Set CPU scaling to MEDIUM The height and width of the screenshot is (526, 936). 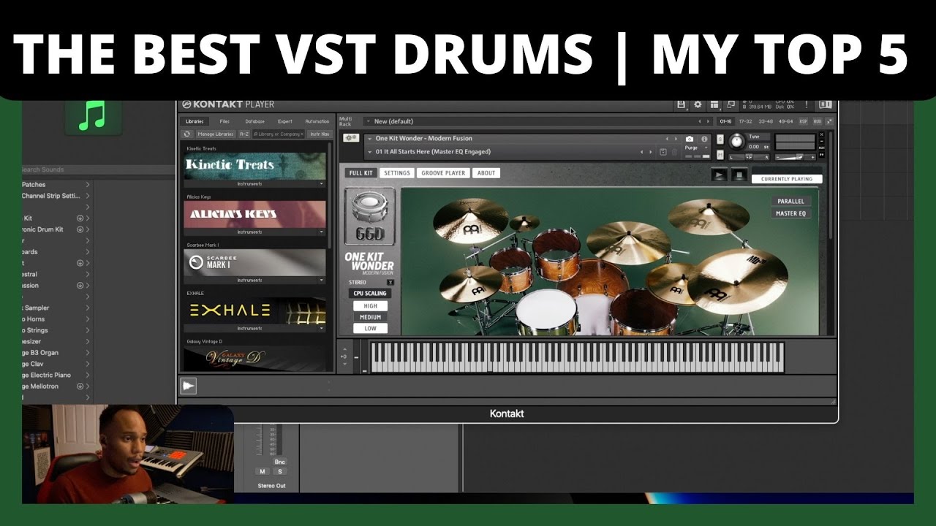[371, 317]
